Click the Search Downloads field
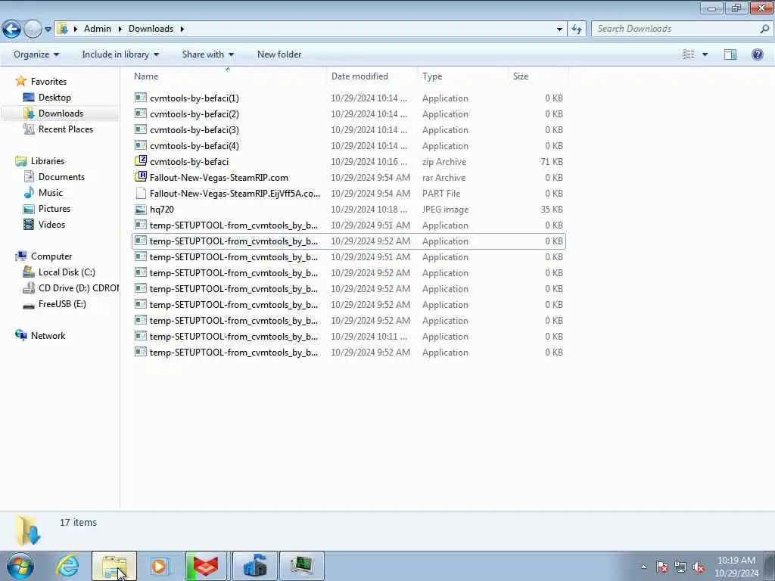Screen dimensions: 775x581 [675, 29]
